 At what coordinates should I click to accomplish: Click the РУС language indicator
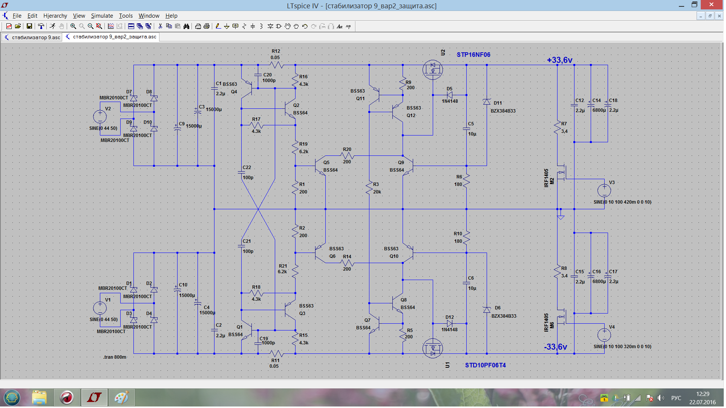[x=676, y=398]
